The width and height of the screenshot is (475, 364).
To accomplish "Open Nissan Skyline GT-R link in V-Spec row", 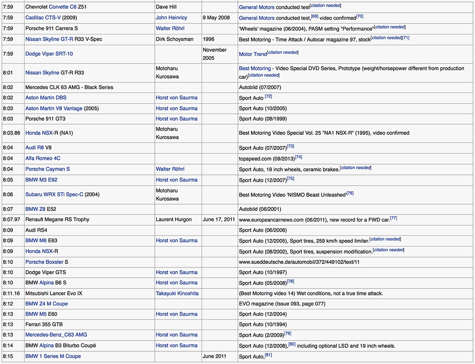I will click(x=49, y=39).
